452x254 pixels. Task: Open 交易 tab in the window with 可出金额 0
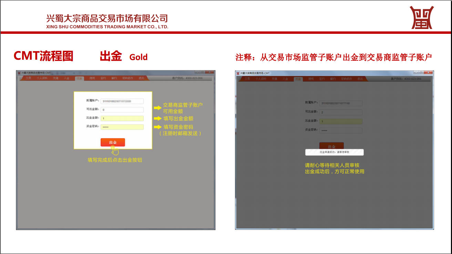(29, 78)
